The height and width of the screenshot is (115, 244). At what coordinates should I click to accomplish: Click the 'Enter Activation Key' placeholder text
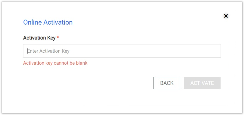pos(48,51)
